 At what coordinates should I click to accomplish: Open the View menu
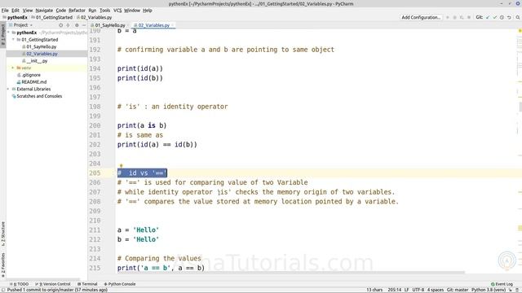28,11
